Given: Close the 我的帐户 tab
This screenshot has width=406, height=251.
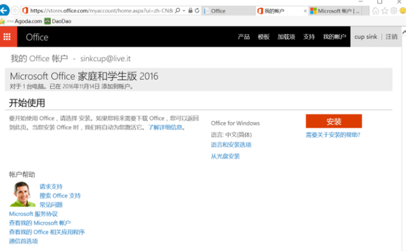Looking at the screenshot, I should (305, 11).
